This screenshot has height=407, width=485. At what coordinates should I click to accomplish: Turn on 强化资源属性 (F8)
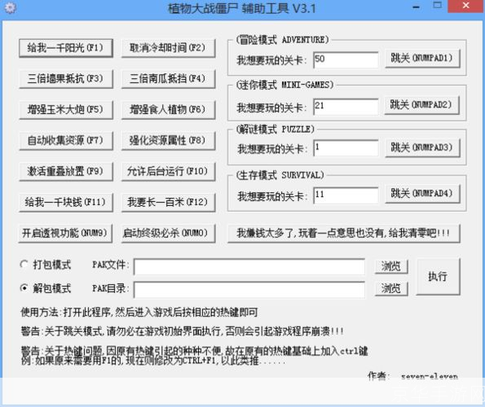coord(168,141)
